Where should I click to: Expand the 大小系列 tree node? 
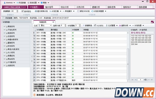click(x=4, y=52)
